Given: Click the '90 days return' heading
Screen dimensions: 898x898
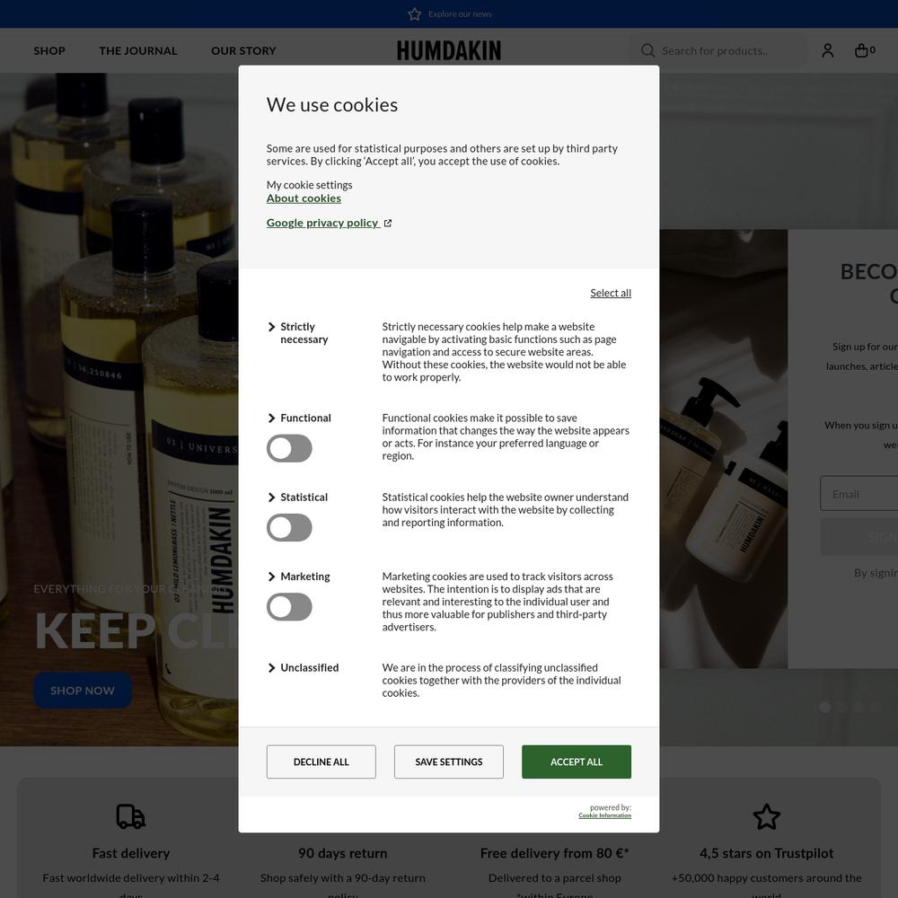Looking at the screenshot, I should tap(342, 853).
